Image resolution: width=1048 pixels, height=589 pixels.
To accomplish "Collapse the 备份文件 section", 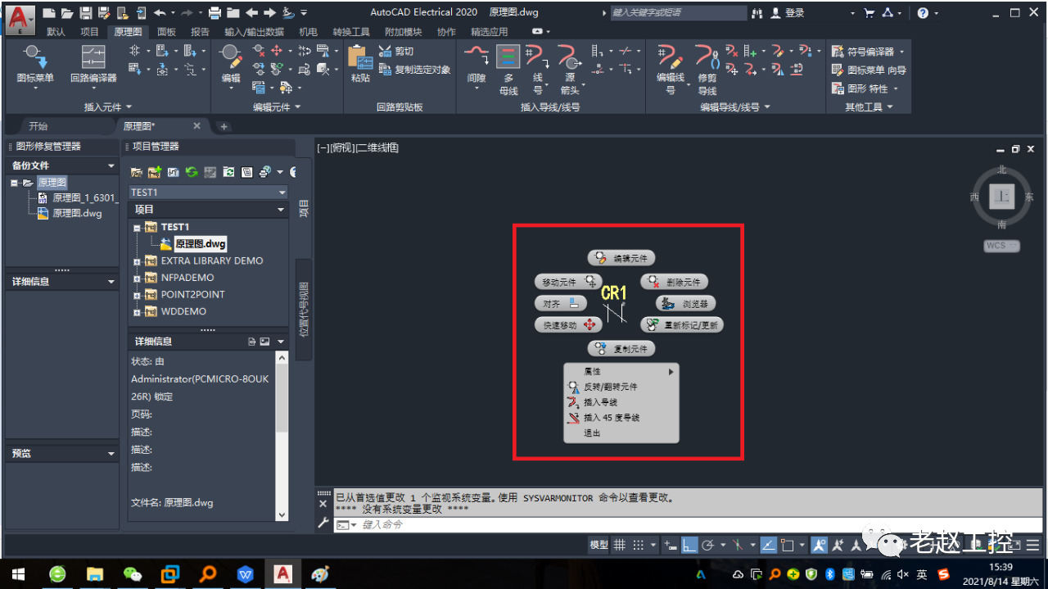I will [x=111, y=165].
